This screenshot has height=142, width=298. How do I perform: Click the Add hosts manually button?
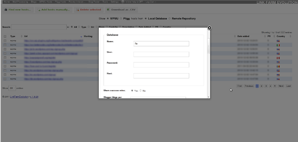point(54,10)
